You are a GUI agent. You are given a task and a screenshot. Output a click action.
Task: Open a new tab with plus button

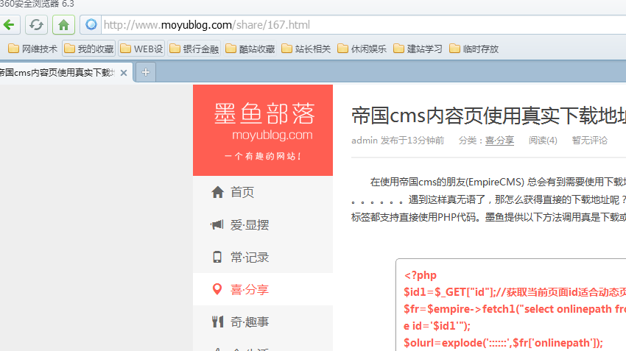point(146,72)
